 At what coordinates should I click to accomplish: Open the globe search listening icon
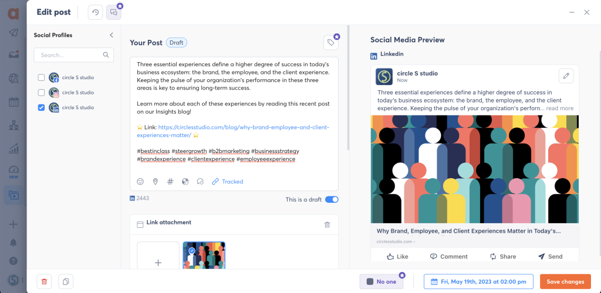[13, 79]
